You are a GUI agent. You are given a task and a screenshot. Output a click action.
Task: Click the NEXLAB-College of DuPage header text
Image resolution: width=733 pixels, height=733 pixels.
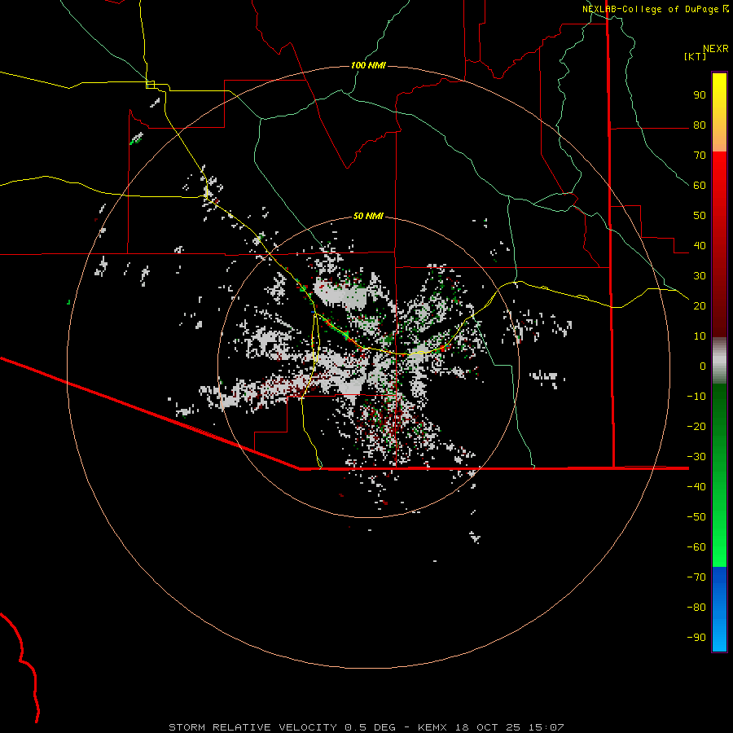click(650, 9)
